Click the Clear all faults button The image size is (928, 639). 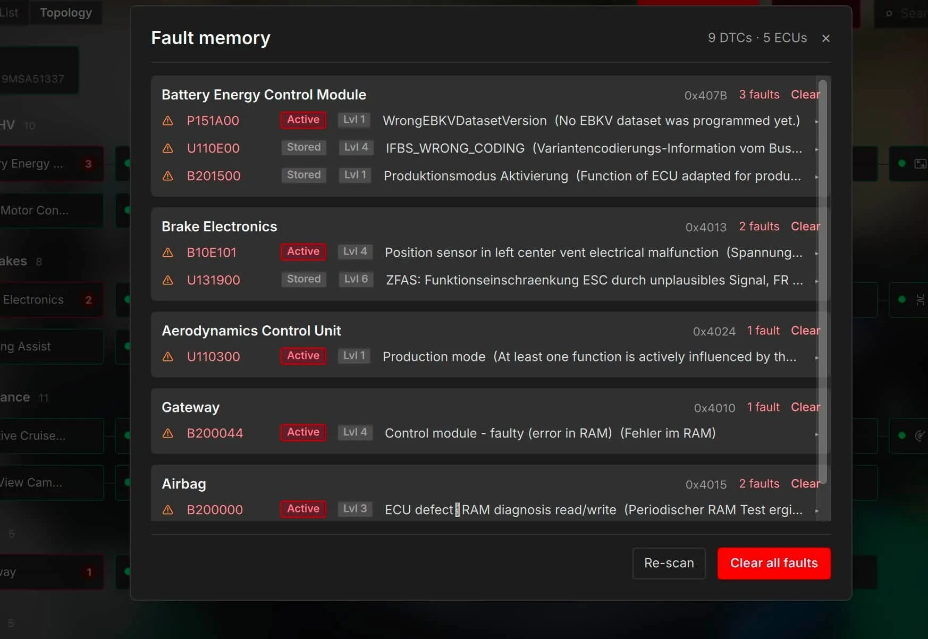(x=774, y=564)
